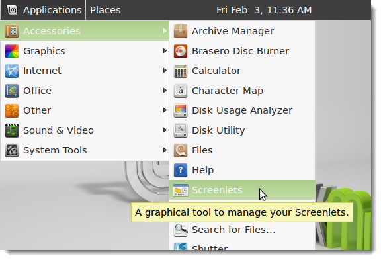
Task: Open Disk Utility
Action: click(x=242, y=130)
